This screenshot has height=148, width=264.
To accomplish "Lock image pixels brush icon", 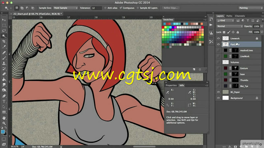I will click(x=228, y=32).
